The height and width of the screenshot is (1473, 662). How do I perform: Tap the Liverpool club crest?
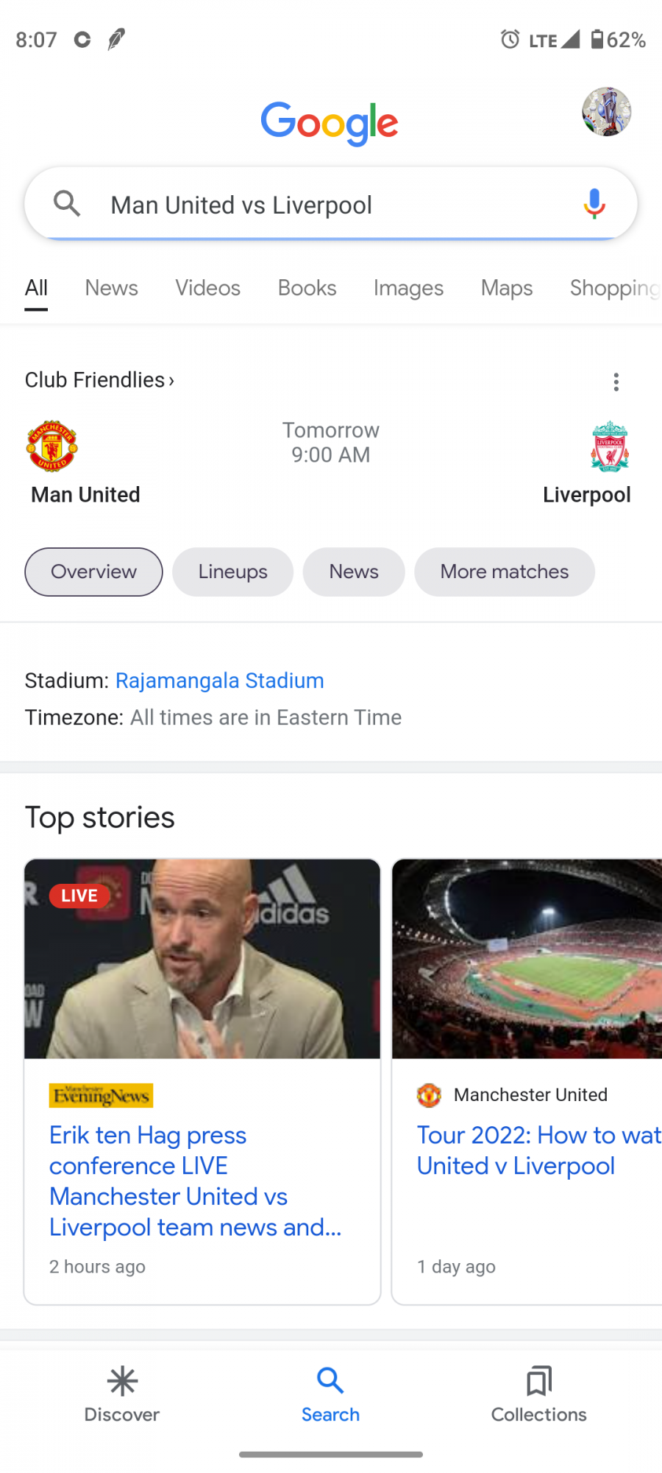tap(609, 446)
